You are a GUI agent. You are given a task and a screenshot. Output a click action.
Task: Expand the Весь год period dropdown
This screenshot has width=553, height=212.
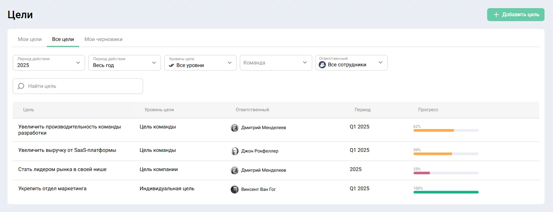click(x=124, y=63)
